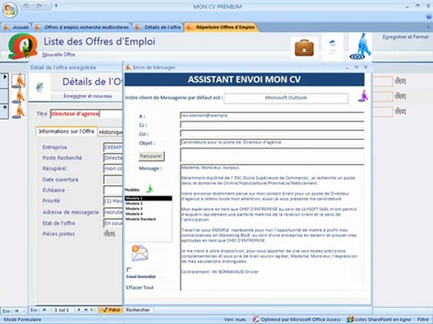433x324 pixels.
Task: Click the Message body text area
Action: point(272,227)
